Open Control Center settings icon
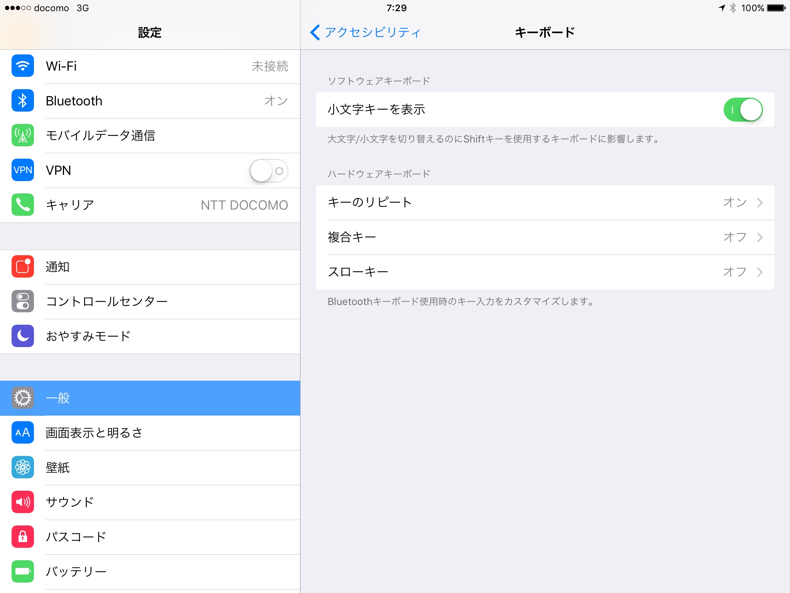 coord(23,302)
